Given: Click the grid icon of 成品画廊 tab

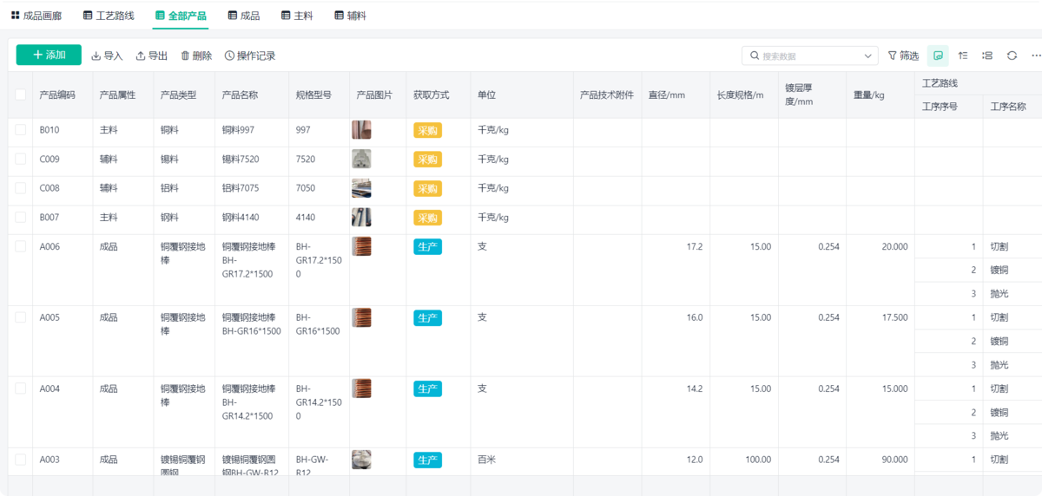Looking at the screenshot, I should pos(16,16).
